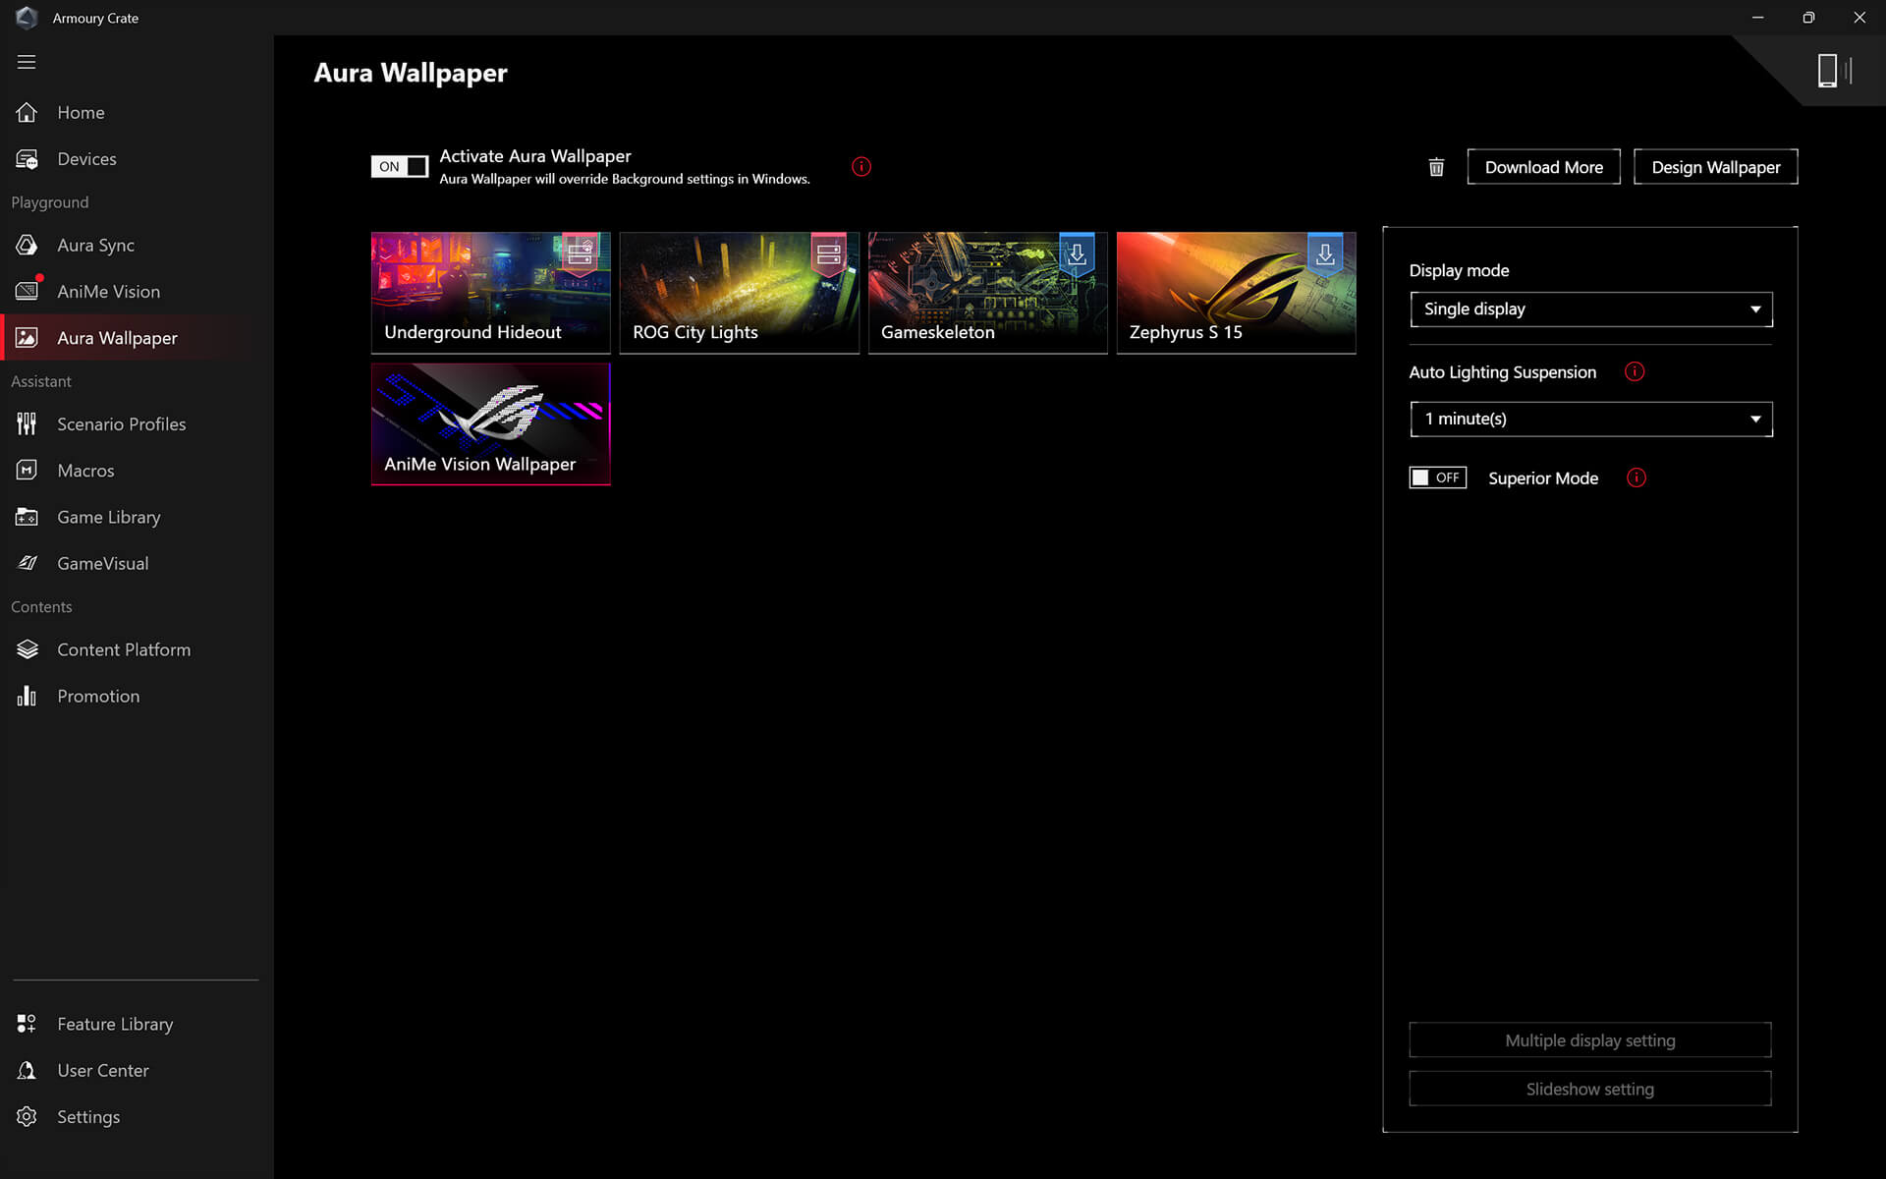Click download badge on Zephyrus S 15
Image resolution: width=1886 pixels, height=1179 pixels.
[1325, 254]
